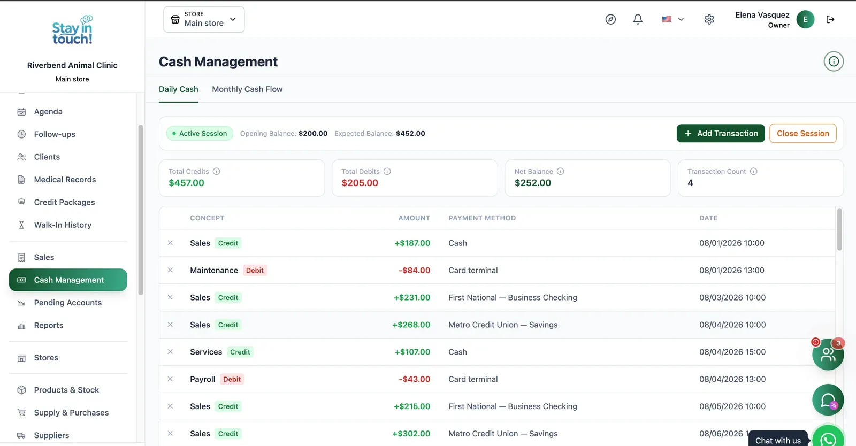Click the transactions table scrollbar
Image resolution: width=856 pixels, height=446 pixels.
839,229
